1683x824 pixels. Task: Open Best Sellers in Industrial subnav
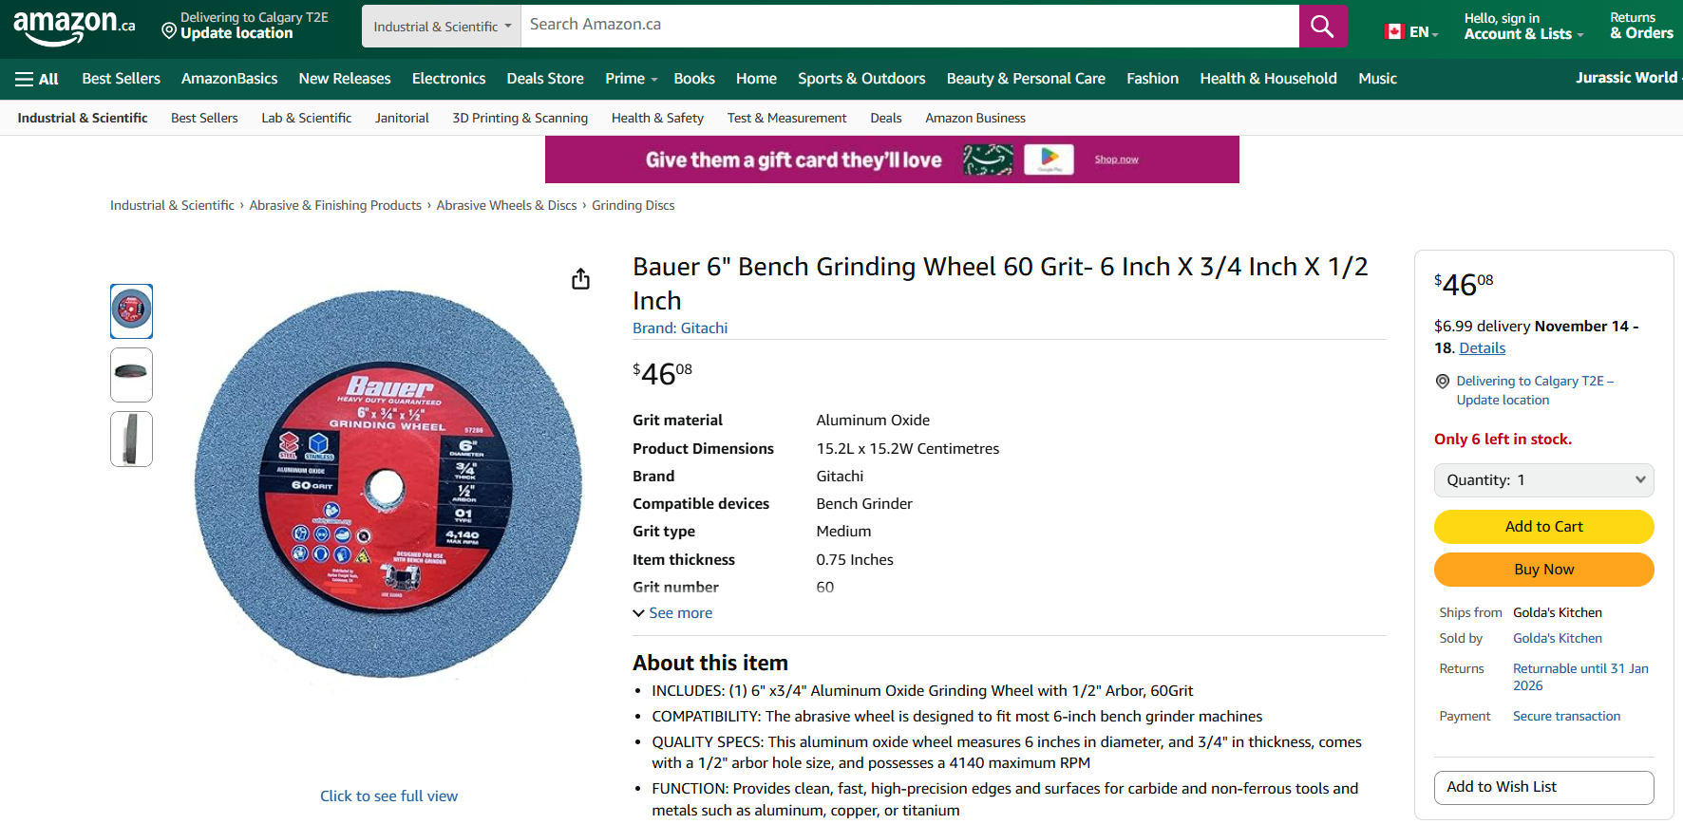[204, 118]
